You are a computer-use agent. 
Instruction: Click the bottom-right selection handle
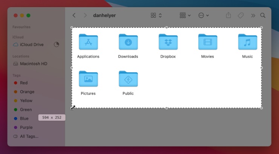[x=261, y=108]
